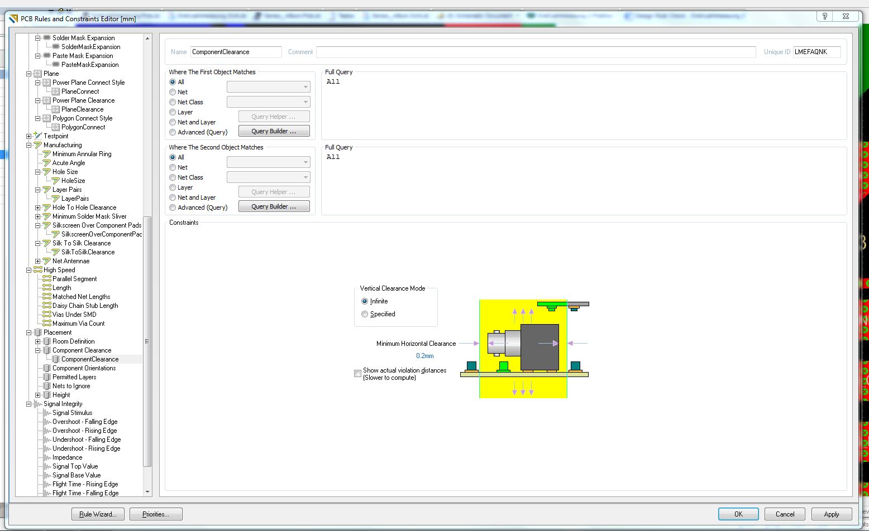This screenshot has width=869, height=531.
Task: Click the Placement category icon
Action: click(37, 332)
